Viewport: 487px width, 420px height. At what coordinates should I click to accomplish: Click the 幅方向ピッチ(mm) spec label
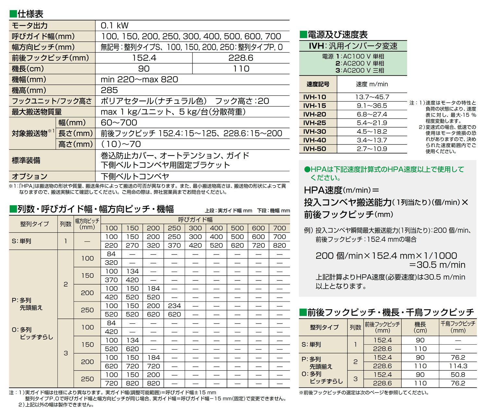tap(43, 47)
